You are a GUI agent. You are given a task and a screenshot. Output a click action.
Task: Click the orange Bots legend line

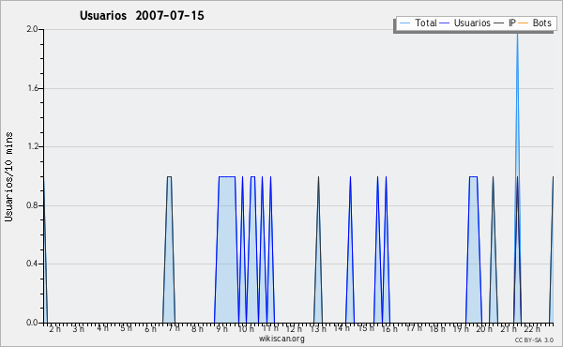point(524,23)
